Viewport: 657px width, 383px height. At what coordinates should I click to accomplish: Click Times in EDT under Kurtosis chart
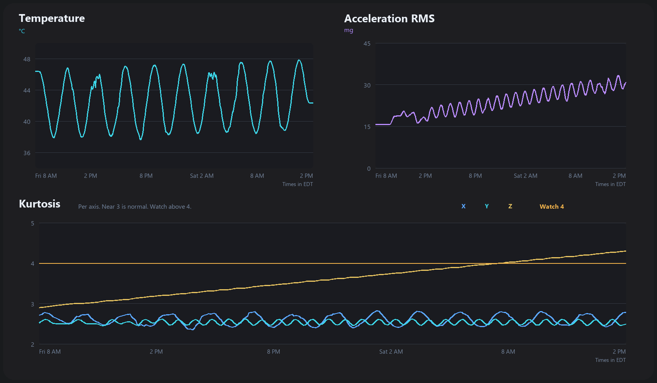tap(610, 360)
